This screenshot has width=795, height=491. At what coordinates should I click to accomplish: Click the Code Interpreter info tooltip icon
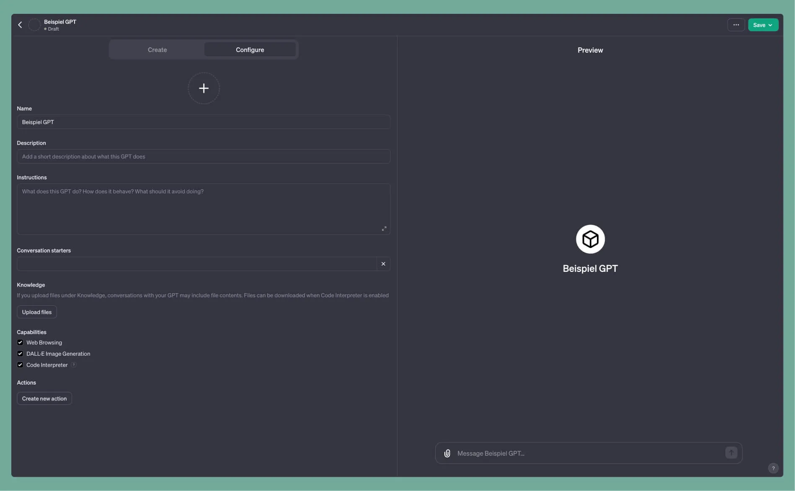click(74, 365)
